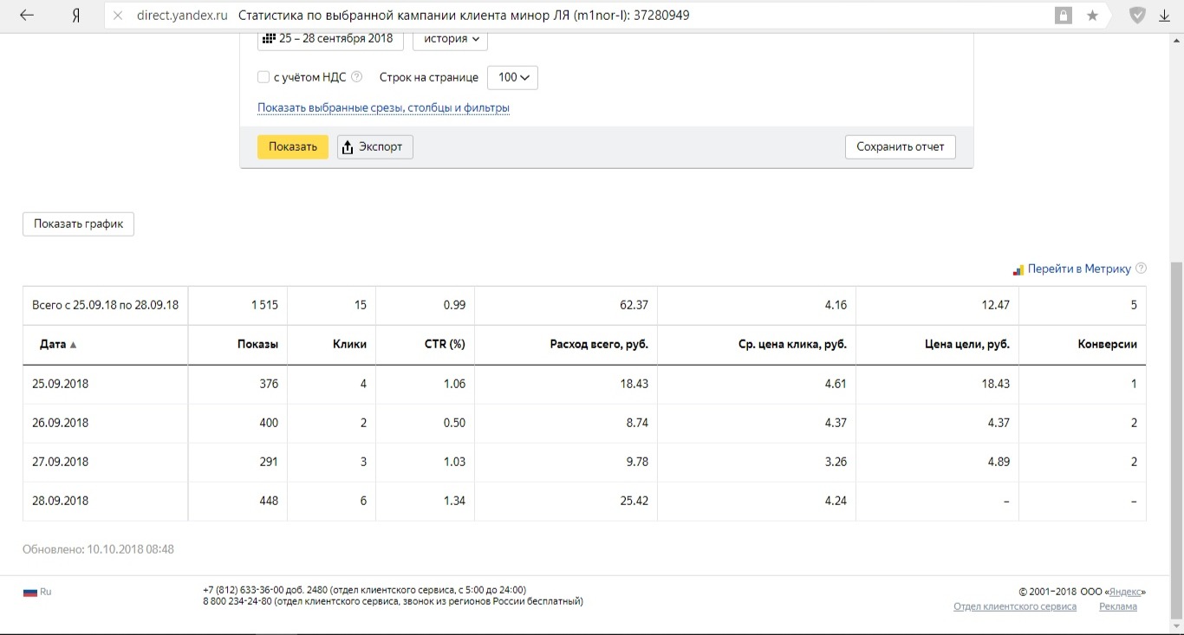The width and height of the screenshot is (1184, 635).
Task: Open the browser downloads arrow icon
Action: click(x=1164, y=16)
